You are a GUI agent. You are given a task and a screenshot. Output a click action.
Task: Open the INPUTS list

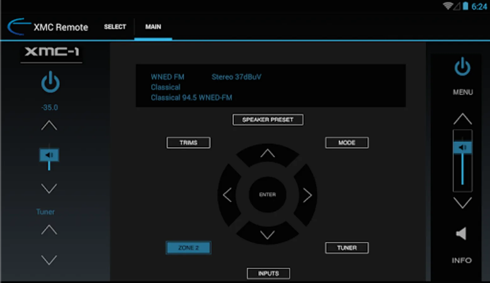268,274
